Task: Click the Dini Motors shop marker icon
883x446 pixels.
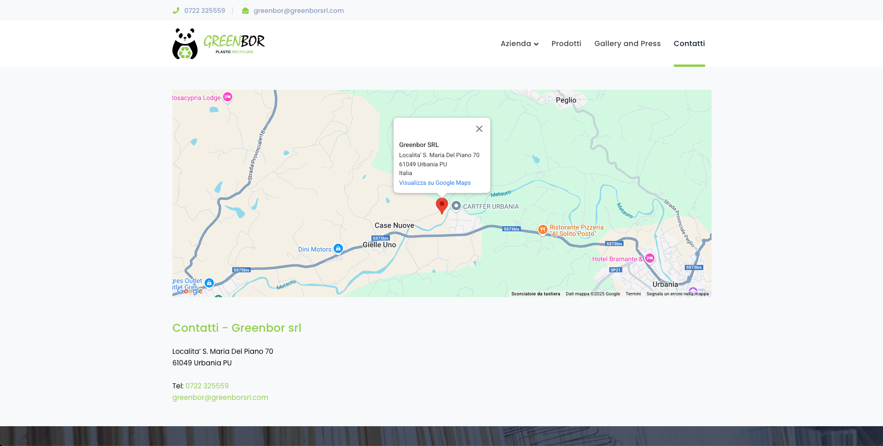Action: point(338,249)
